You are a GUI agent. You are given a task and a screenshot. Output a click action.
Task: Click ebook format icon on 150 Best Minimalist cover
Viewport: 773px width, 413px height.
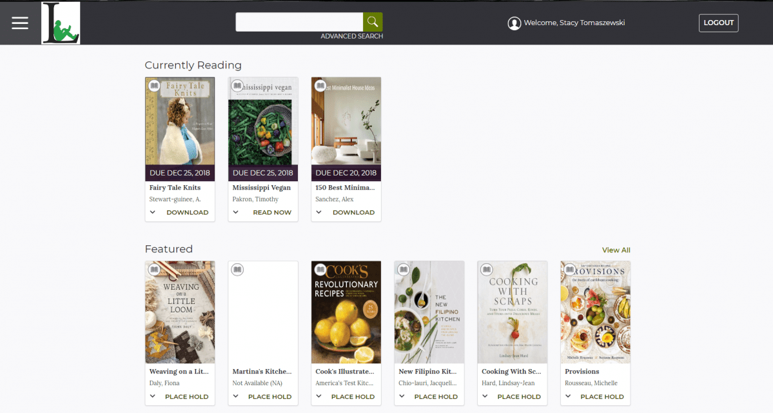pos(320,86)
